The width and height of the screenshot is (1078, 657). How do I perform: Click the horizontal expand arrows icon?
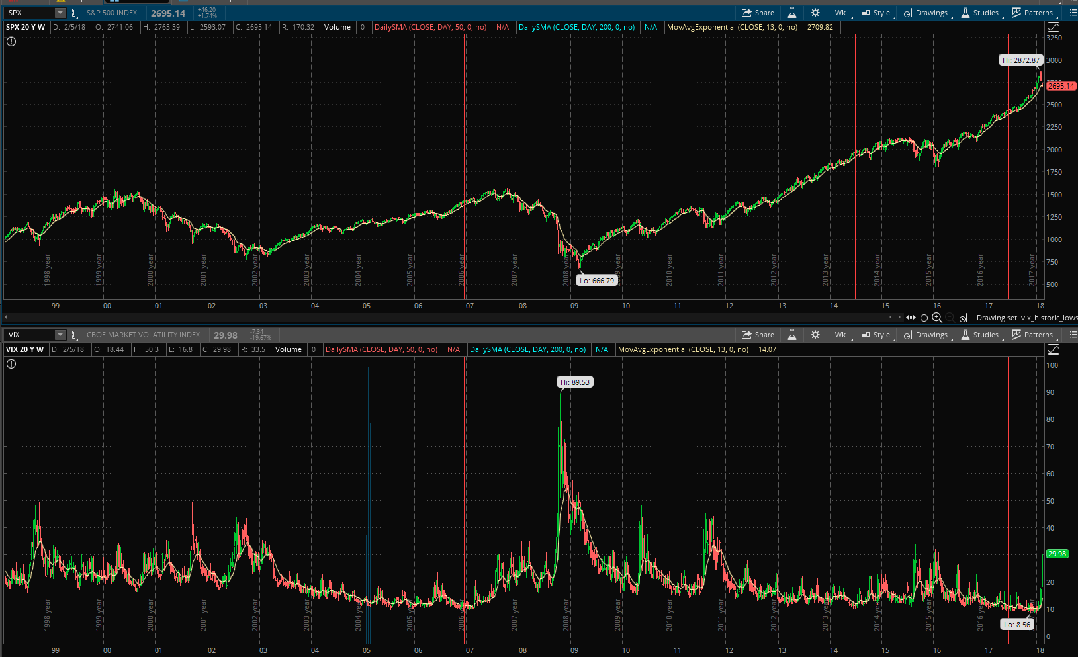coord(911,318)
